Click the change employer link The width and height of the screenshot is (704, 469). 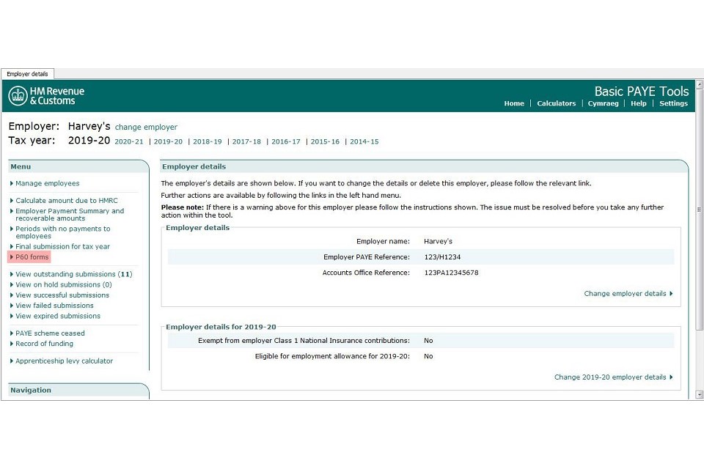click(146, 127)
